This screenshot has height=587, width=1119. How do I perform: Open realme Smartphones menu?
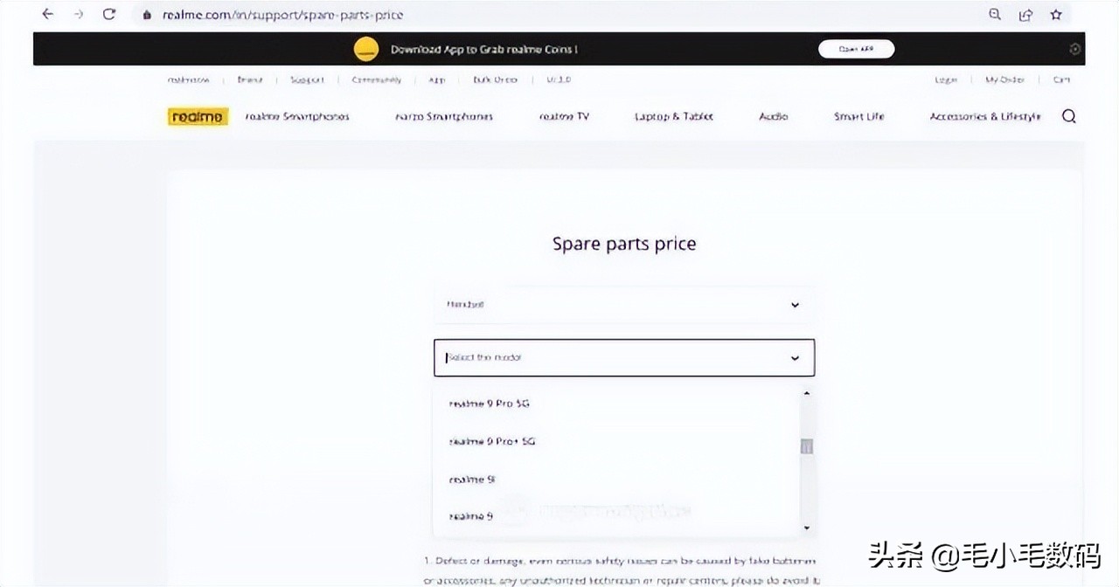coord(297,116)
